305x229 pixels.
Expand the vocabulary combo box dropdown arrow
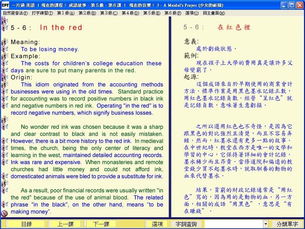[x=266, y=224]
